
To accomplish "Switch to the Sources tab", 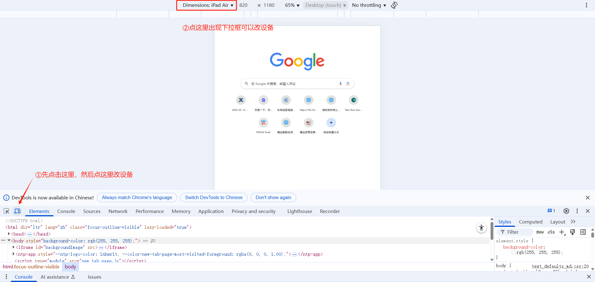I will point(92,211).
